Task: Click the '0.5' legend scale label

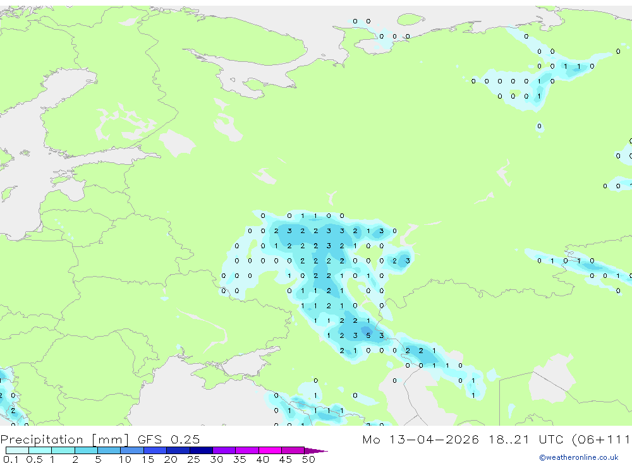Action: pos(34,459)
